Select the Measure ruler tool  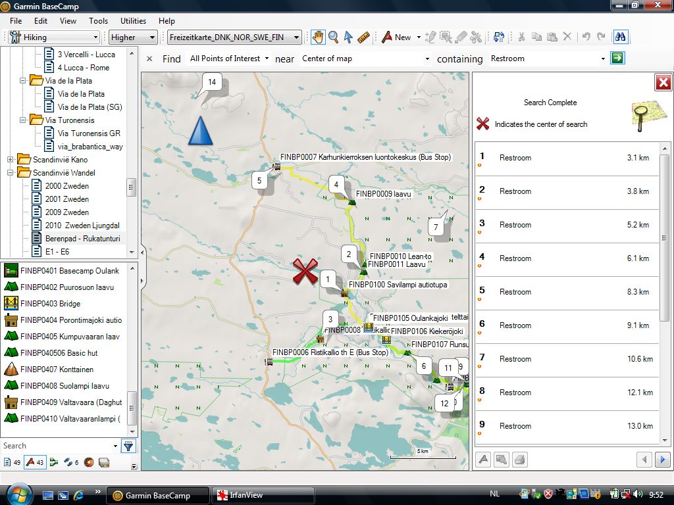coord(364,37)
